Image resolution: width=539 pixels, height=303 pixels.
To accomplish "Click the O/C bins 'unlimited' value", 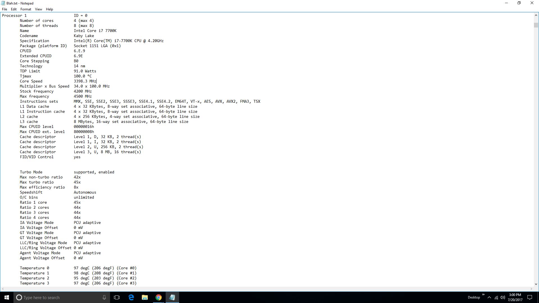I will click(x=84, y=197).
